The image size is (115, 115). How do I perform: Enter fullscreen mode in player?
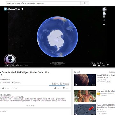point(108,65)
